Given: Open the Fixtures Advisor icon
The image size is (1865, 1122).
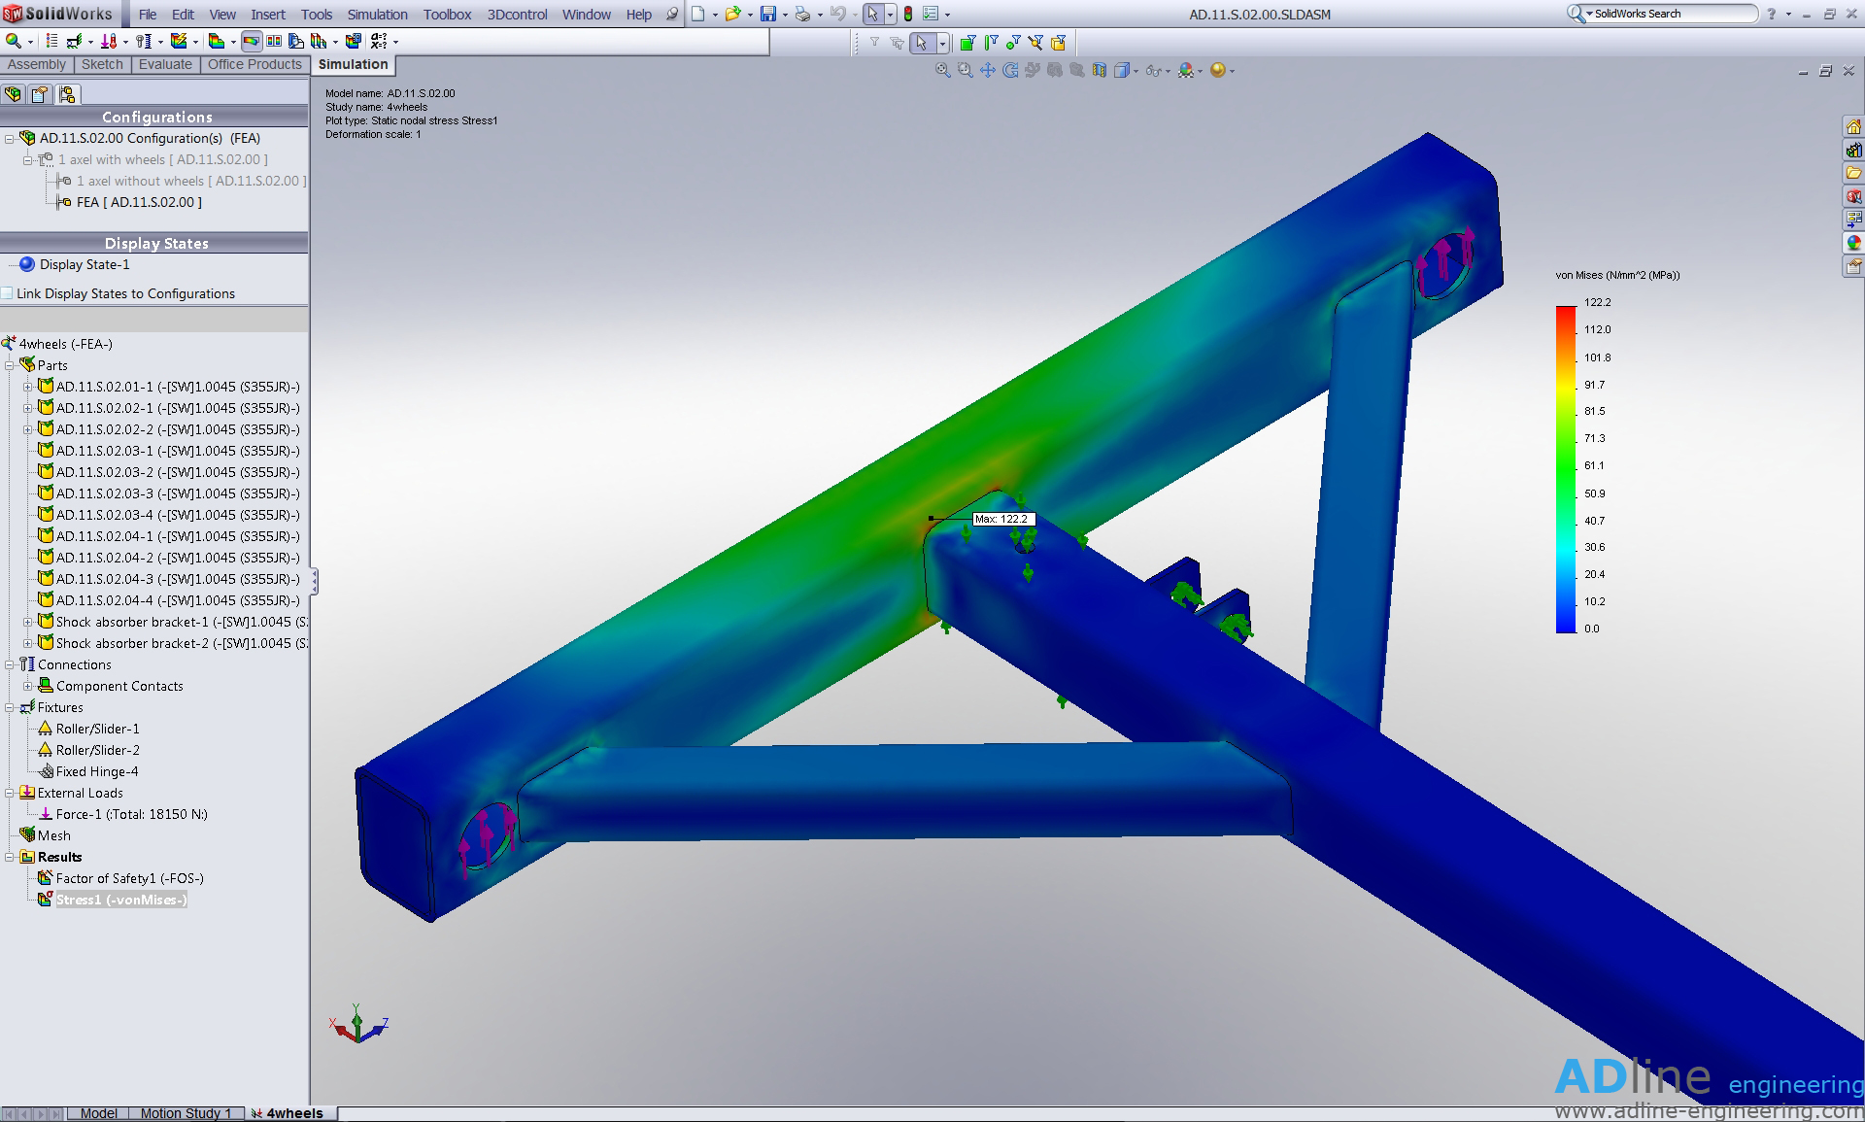Looking at the screenshot, I should click(74, 42).
